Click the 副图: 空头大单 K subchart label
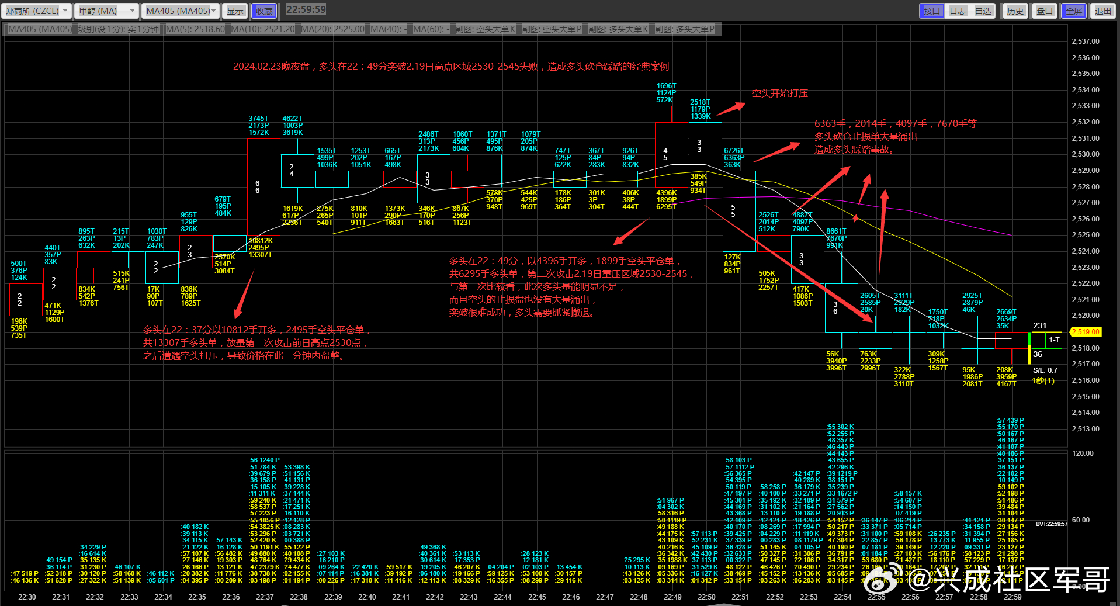The image size is (1120, 606). pos(486,29)
